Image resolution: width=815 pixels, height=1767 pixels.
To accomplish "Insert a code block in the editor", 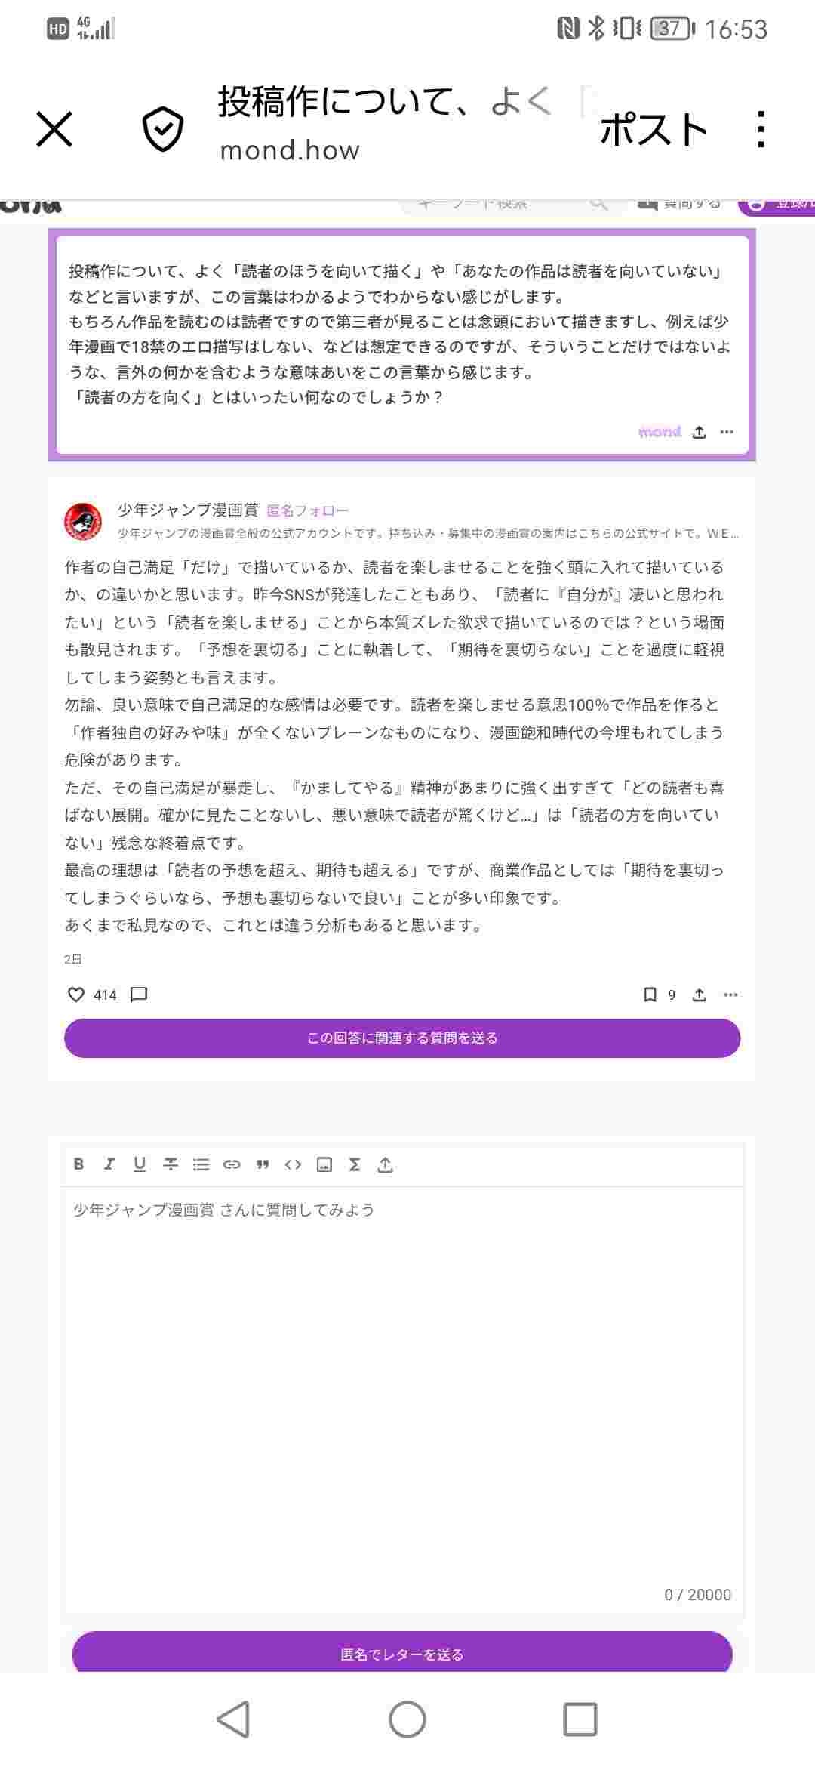I will (293, 1164).
